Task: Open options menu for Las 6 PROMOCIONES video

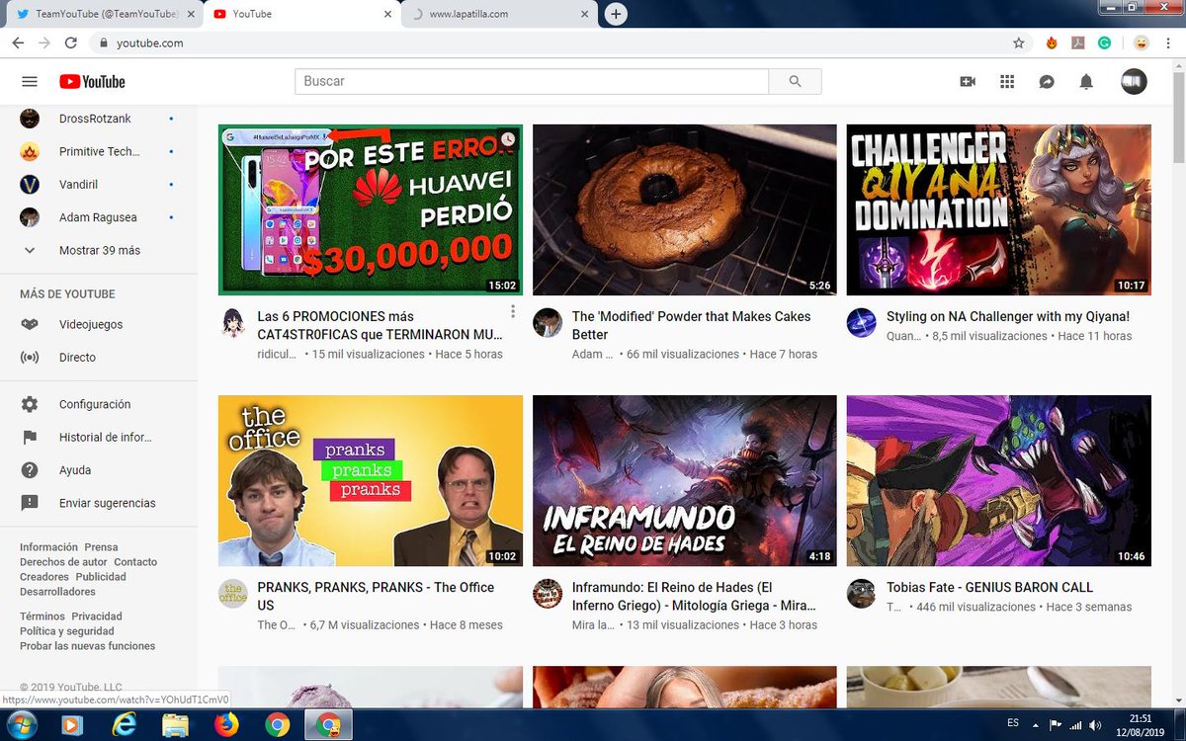Action: pos(513,312)
